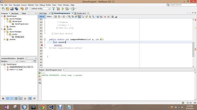This screenshot has height=110, width=197.
Task: Click the Source view button
Action: [42, 16]
